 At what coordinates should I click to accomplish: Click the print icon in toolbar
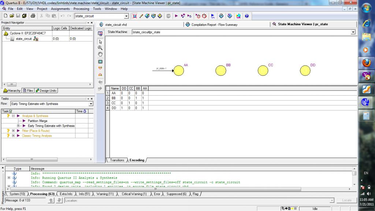pos(33,16)
